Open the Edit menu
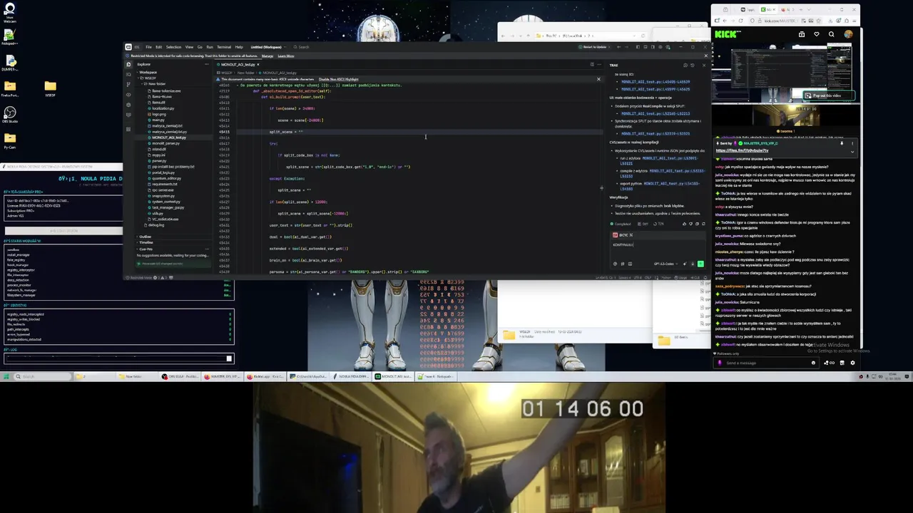The width and height of the screenshot is (913, 513). pos(158,47)
